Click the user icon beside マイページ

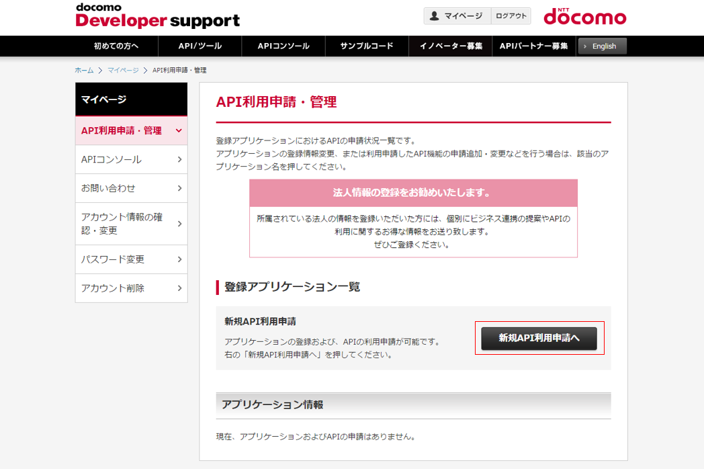coord(434,15)
